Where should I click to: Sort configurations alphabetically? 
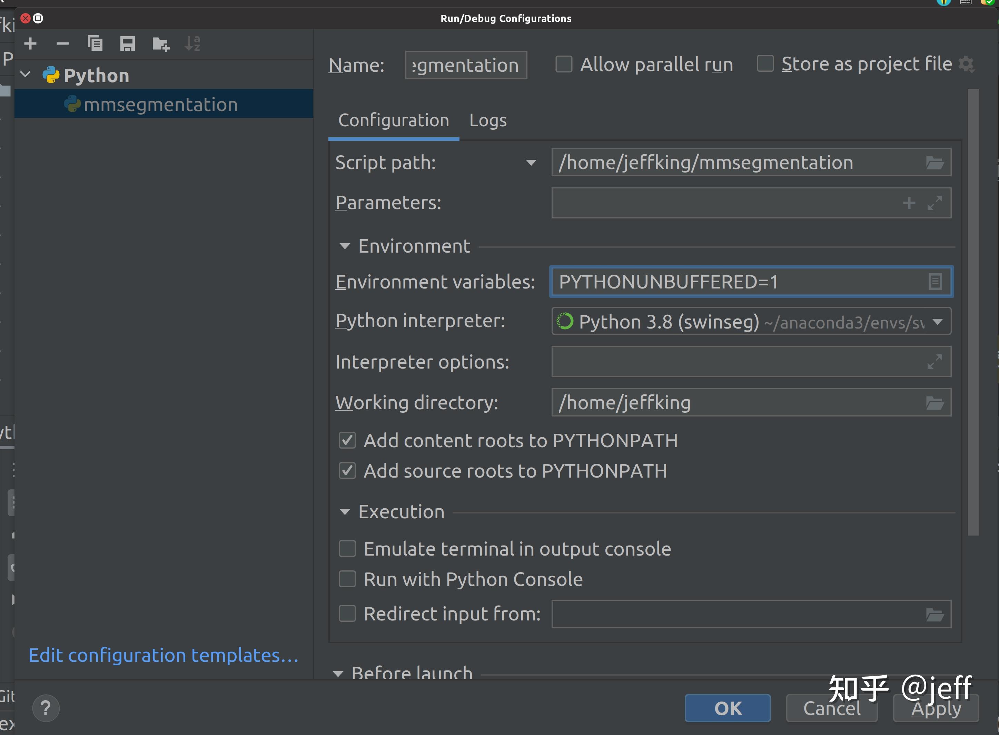pyautogui.click(x=192, y=43)
